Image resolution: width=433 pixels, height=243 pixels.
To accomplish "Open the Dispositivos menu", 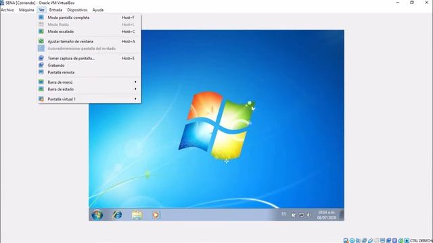I will [77, 10].
